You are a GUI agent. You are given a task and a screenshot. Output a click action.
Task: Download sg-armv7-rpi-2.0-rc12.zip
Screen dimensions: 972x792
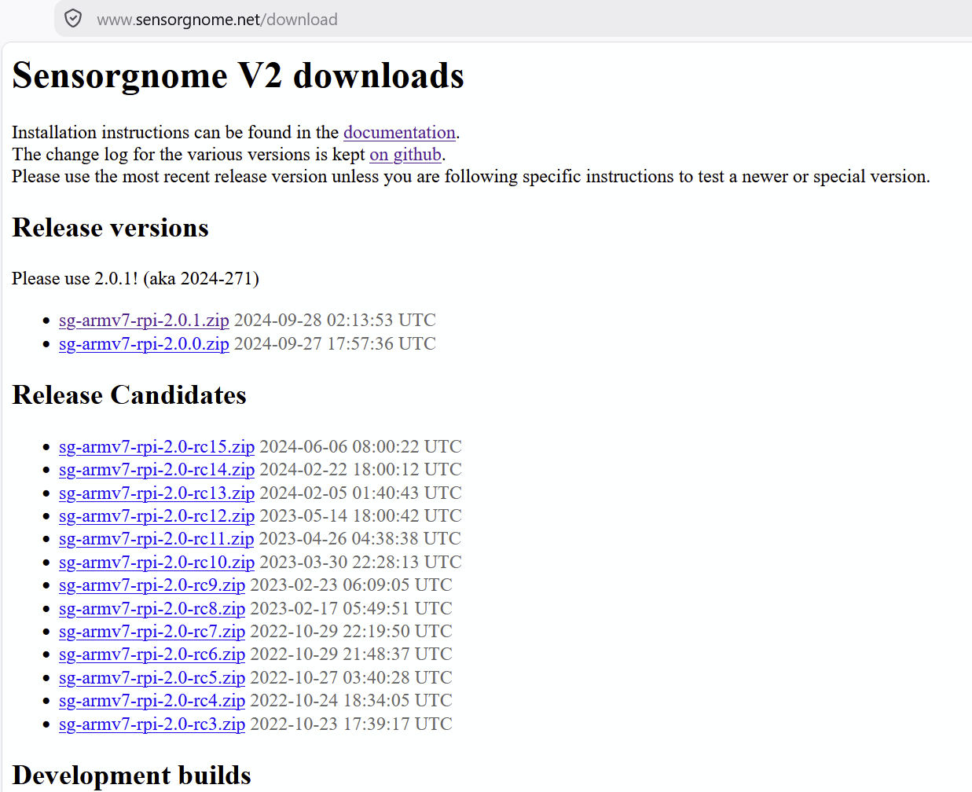(x=156, y=515)
